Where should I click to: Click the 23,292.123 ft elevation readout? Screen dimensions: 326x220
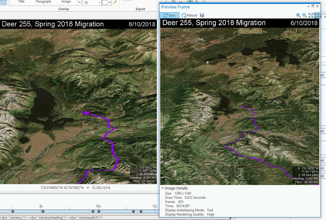pos(101,187)
